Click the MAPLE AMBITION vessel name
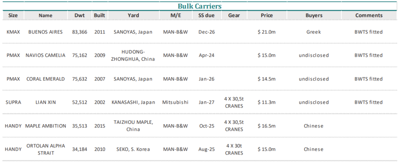 (46, 126)
